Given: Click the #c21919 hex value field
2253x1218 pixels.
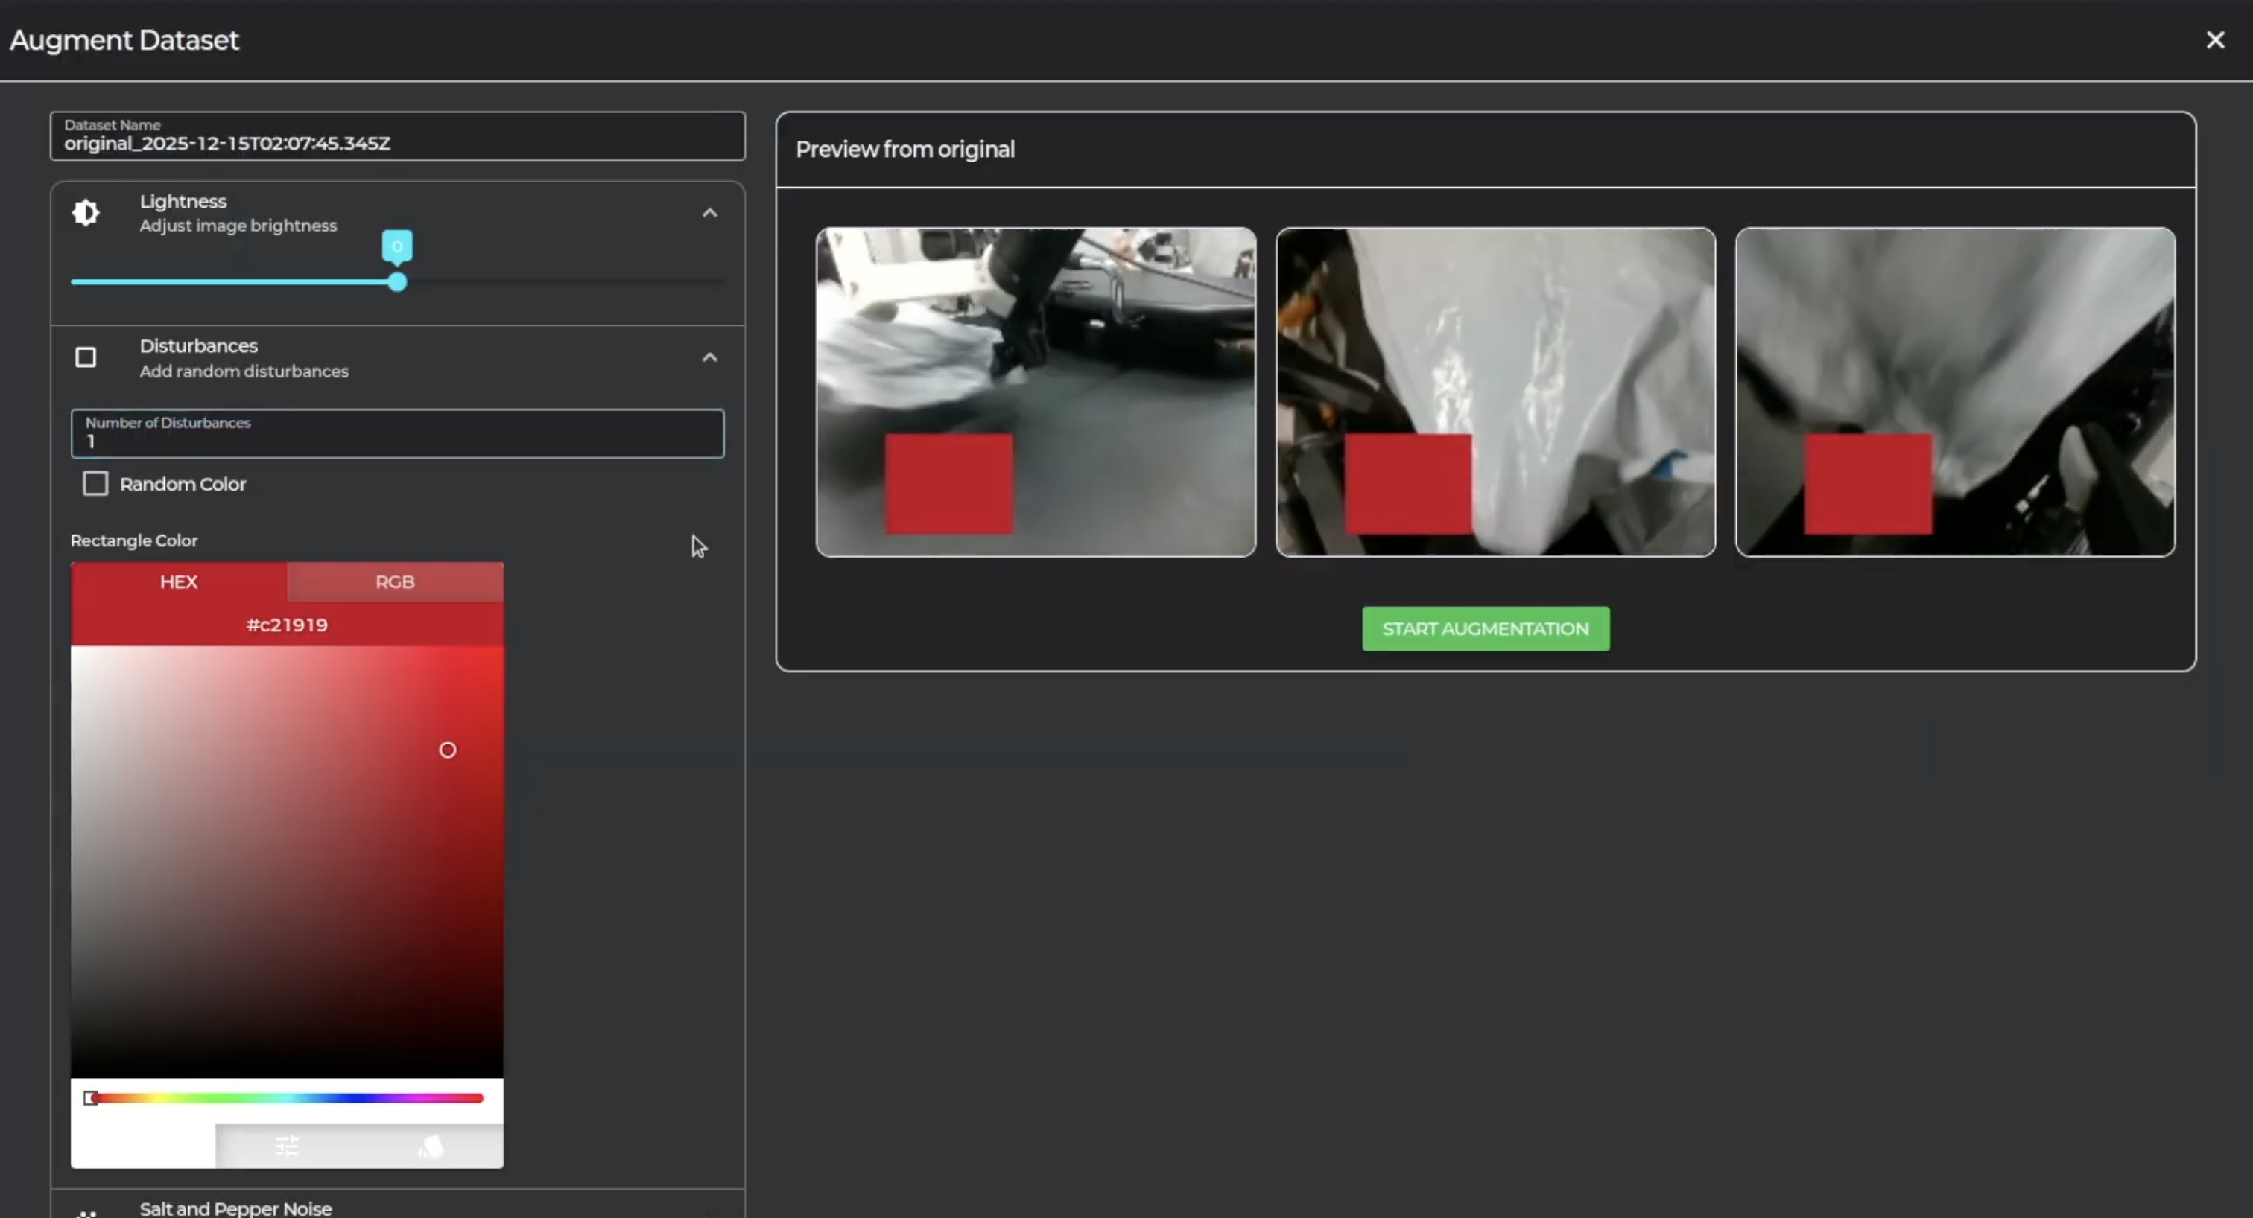Looking at the screenshot, I should (x=287, y=625).
